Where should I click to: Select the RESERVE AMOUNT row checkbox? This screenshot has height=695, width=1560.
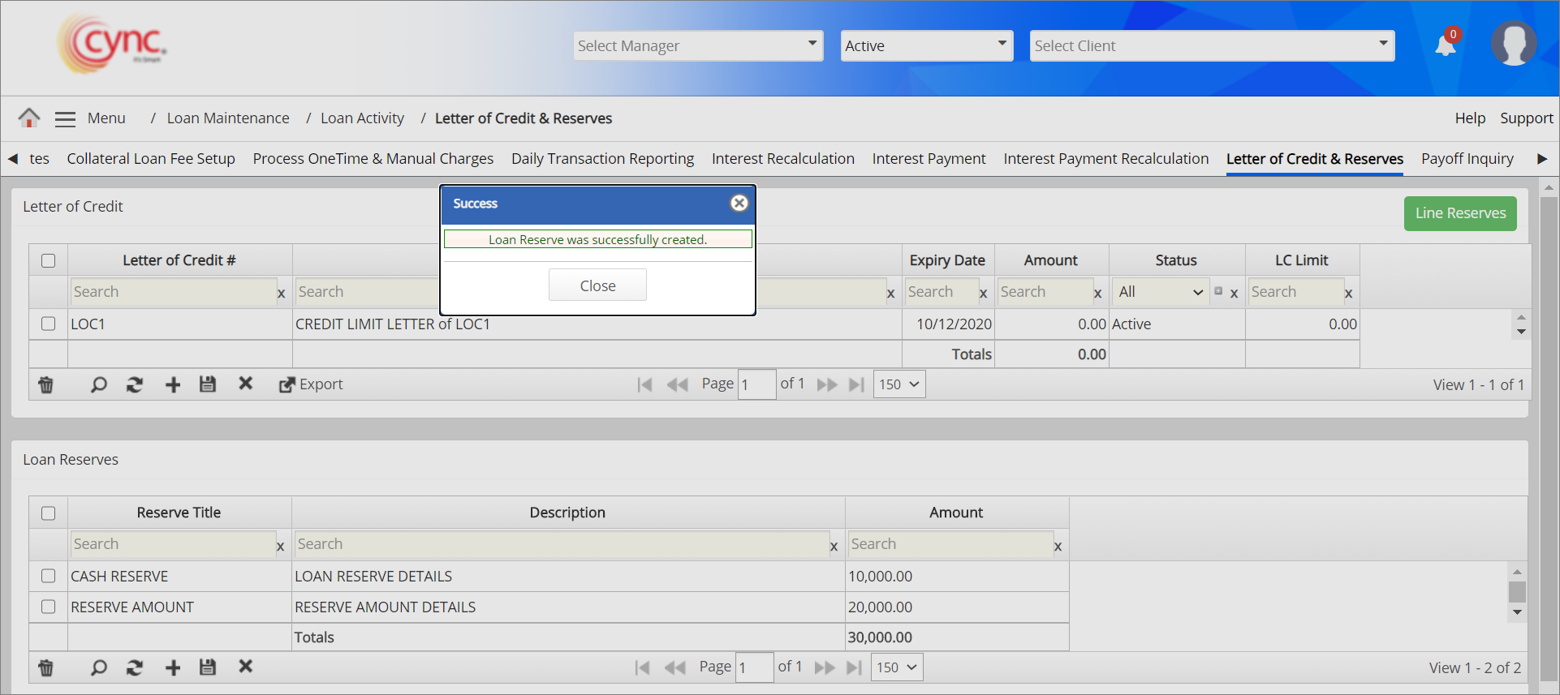49,607
